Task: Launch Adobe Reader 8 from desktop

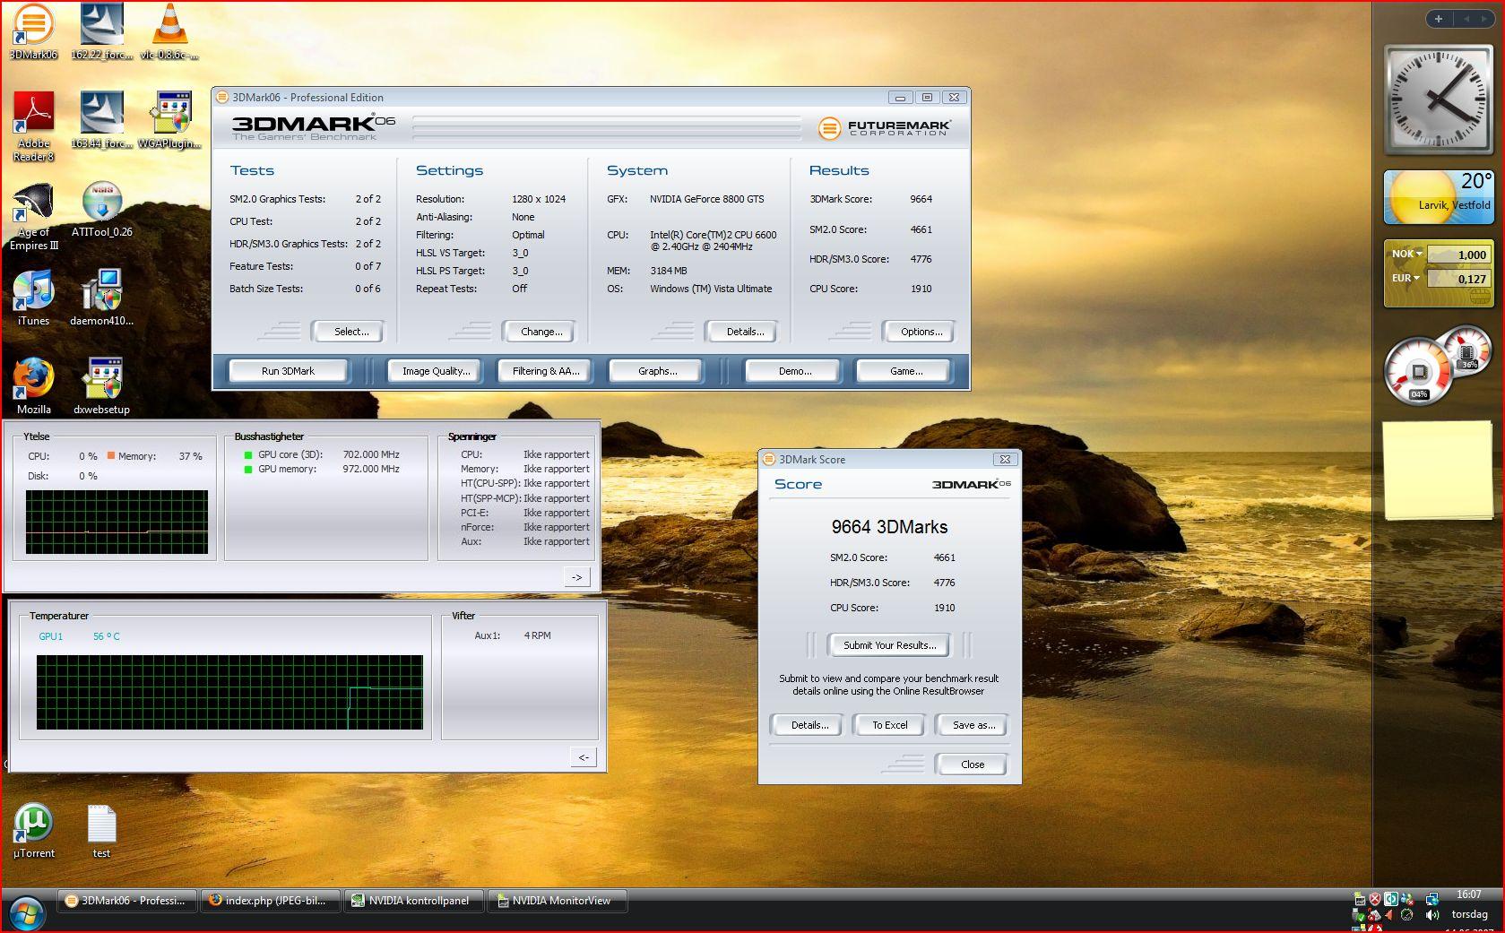Action: tap(34, 126)
